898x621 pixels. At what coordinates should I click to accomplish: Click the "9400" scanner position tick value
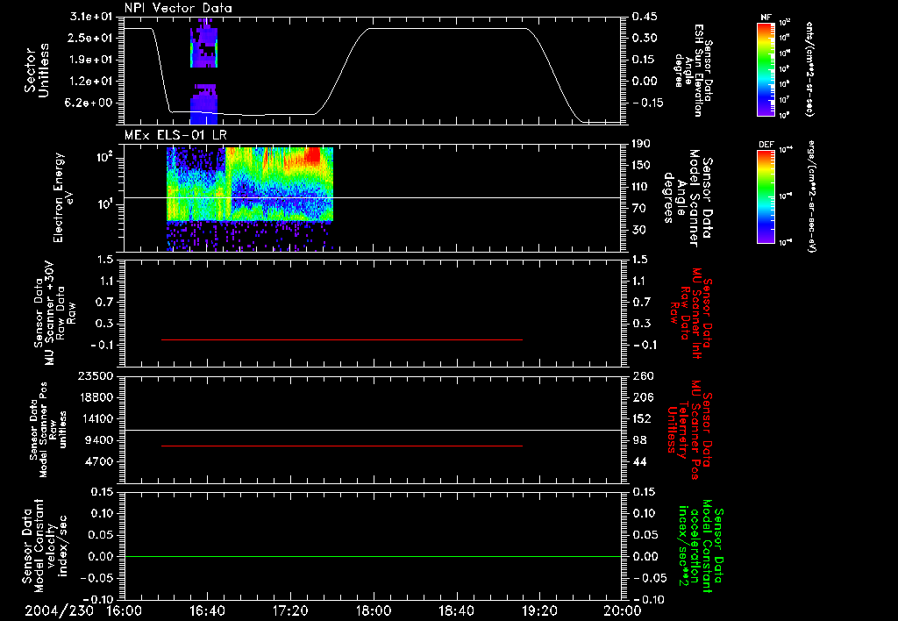100,440
